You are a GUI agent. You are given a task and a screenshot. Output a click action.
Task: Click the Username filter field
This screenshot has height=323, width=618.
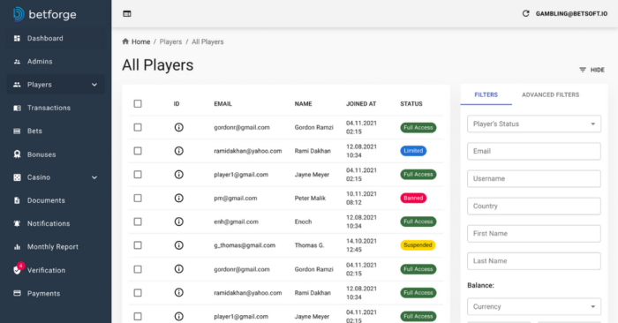coord(534,179)
